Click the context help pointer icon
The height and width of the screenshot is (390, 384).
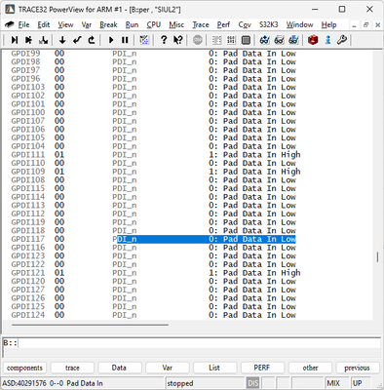pos(178,40)
